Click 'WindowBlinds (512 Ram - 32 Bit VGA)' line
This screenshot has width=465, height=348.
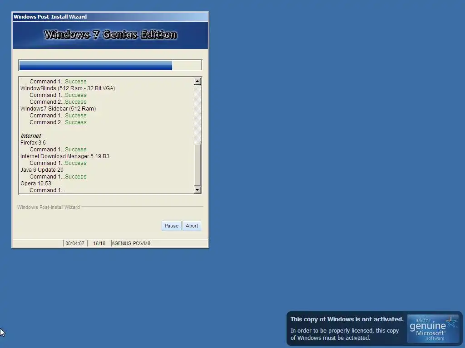tap(68, 88)
